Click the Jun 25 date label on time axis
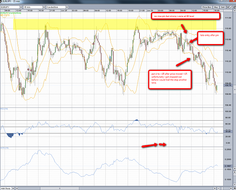Image resolution: width=236 pixels, height=190 pixels. (64, 11)
